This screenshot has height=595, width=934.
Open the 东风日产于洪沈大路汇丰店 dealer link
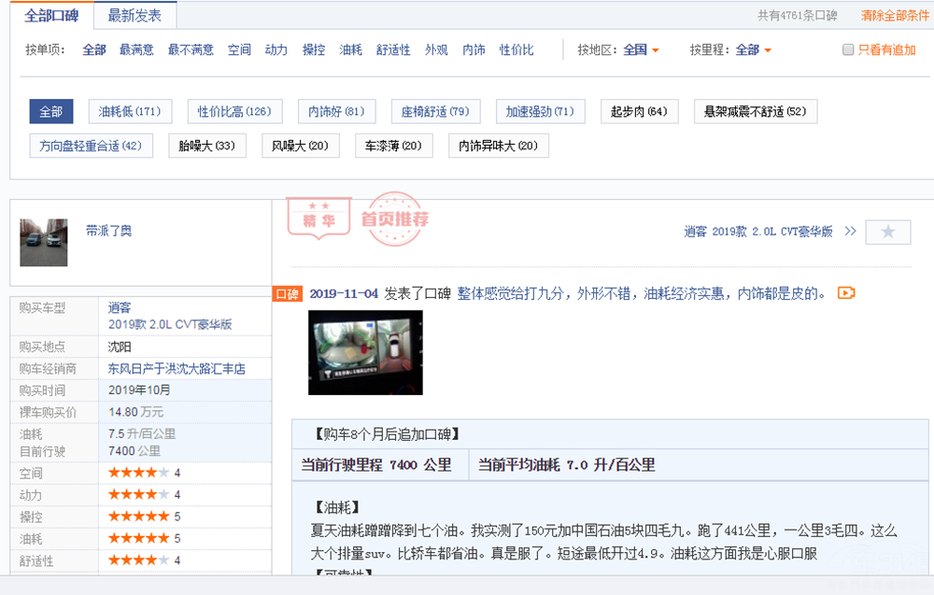tap(177, 369)
